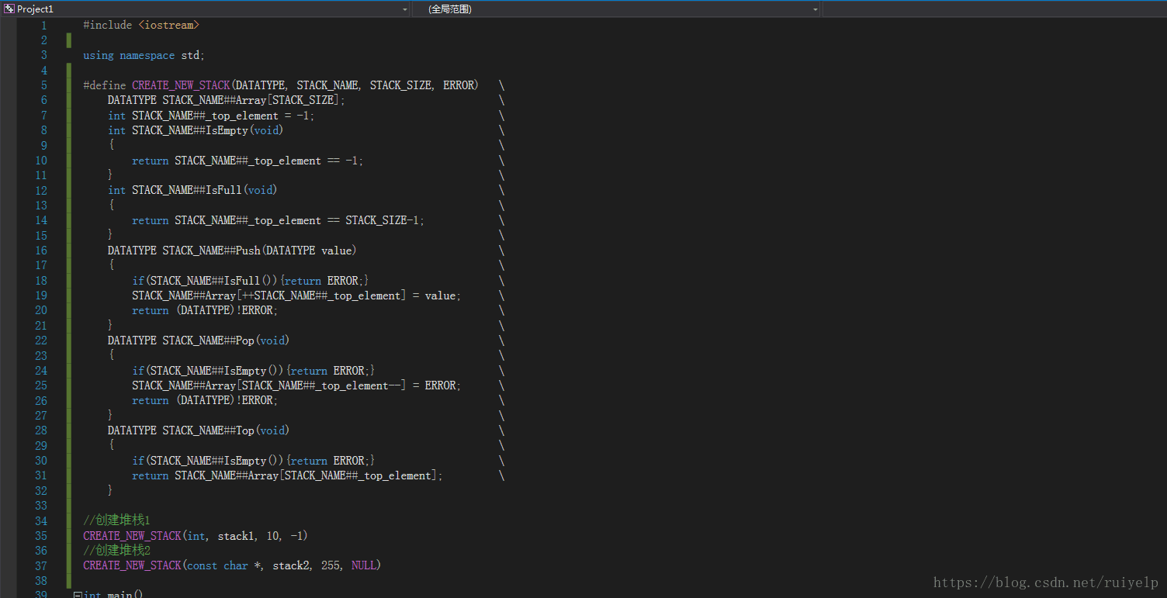1167x598 pixels.
Task: Click 'int STACK_NAME##_top_element = -1;' line
Action: click(212, 116)
